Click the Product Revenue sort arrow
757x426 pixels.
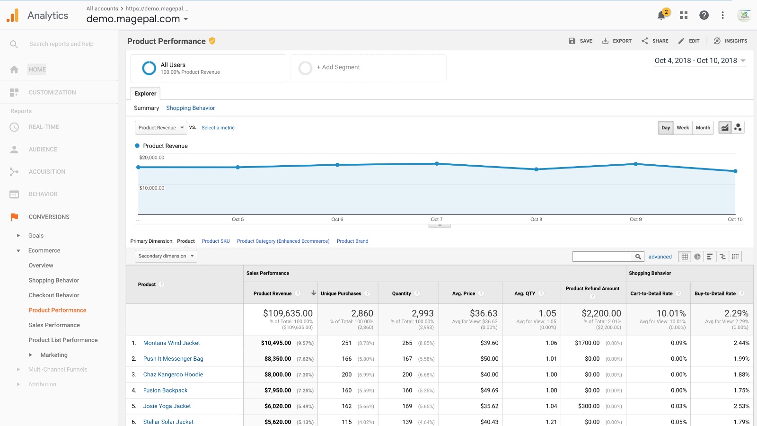[313, 293]
